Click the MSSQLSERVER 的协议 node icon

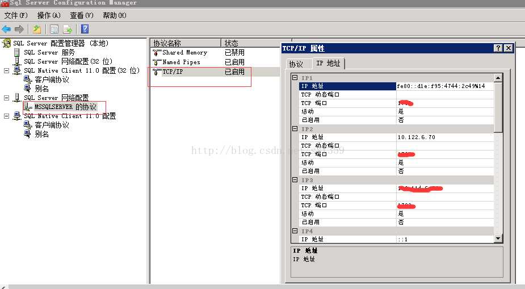point(28,107)
